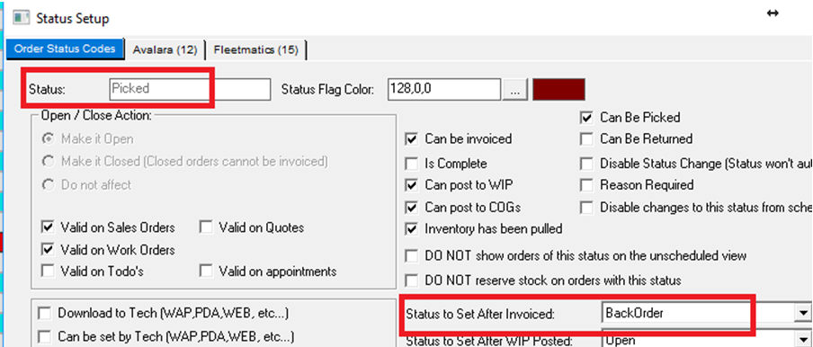Click the Status Setup window icon
The image size is (813, 347).
coord(20,18)
